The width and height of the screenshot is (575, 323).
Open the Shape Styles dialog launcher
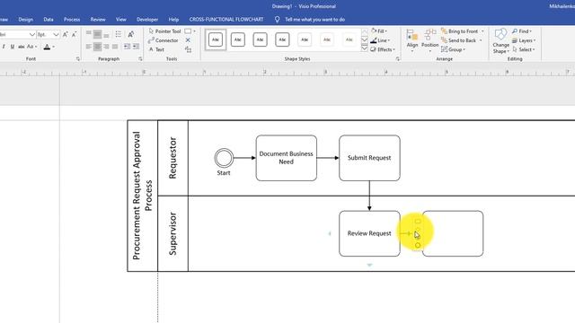397,58
